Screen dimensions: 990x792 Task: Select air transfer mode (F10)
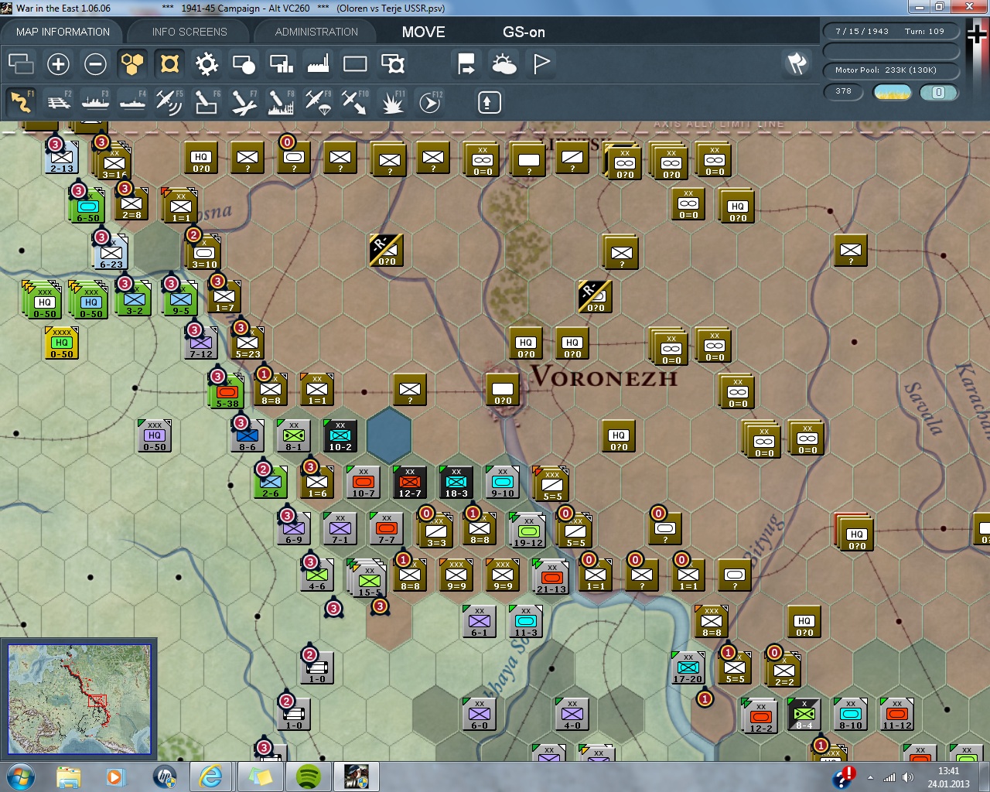[355, 102]
